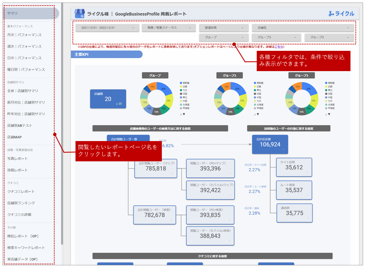367x269 pixels.
Task: Expand the 開業／閉業ステータス filter dropdown
Action: point(169,28)
